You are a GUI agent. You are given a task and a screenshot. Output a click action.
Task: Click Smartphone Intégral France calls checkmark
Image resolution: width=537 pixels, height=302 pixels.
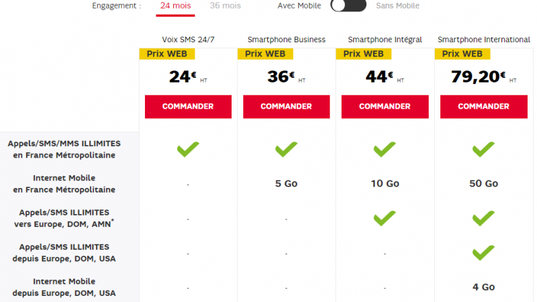pos(385,149)
